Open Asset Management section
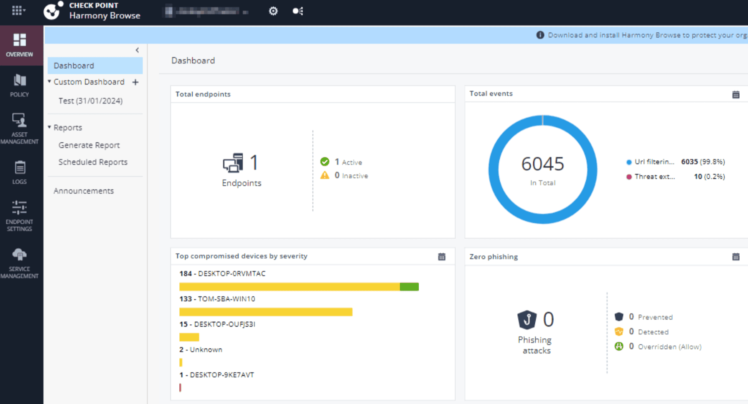Image resolution: width=748 pixels, height=404 pixels. (20, 129)
